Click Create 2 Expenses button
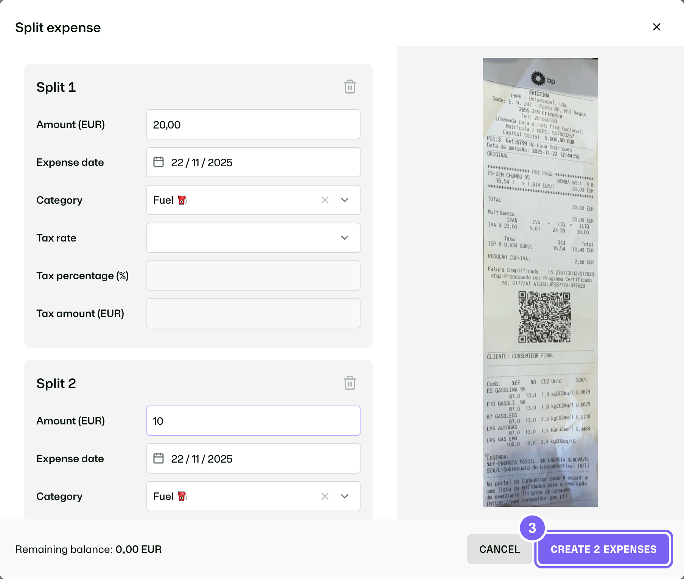This screenshot has width=684, height=579. (x=603, y=549)
